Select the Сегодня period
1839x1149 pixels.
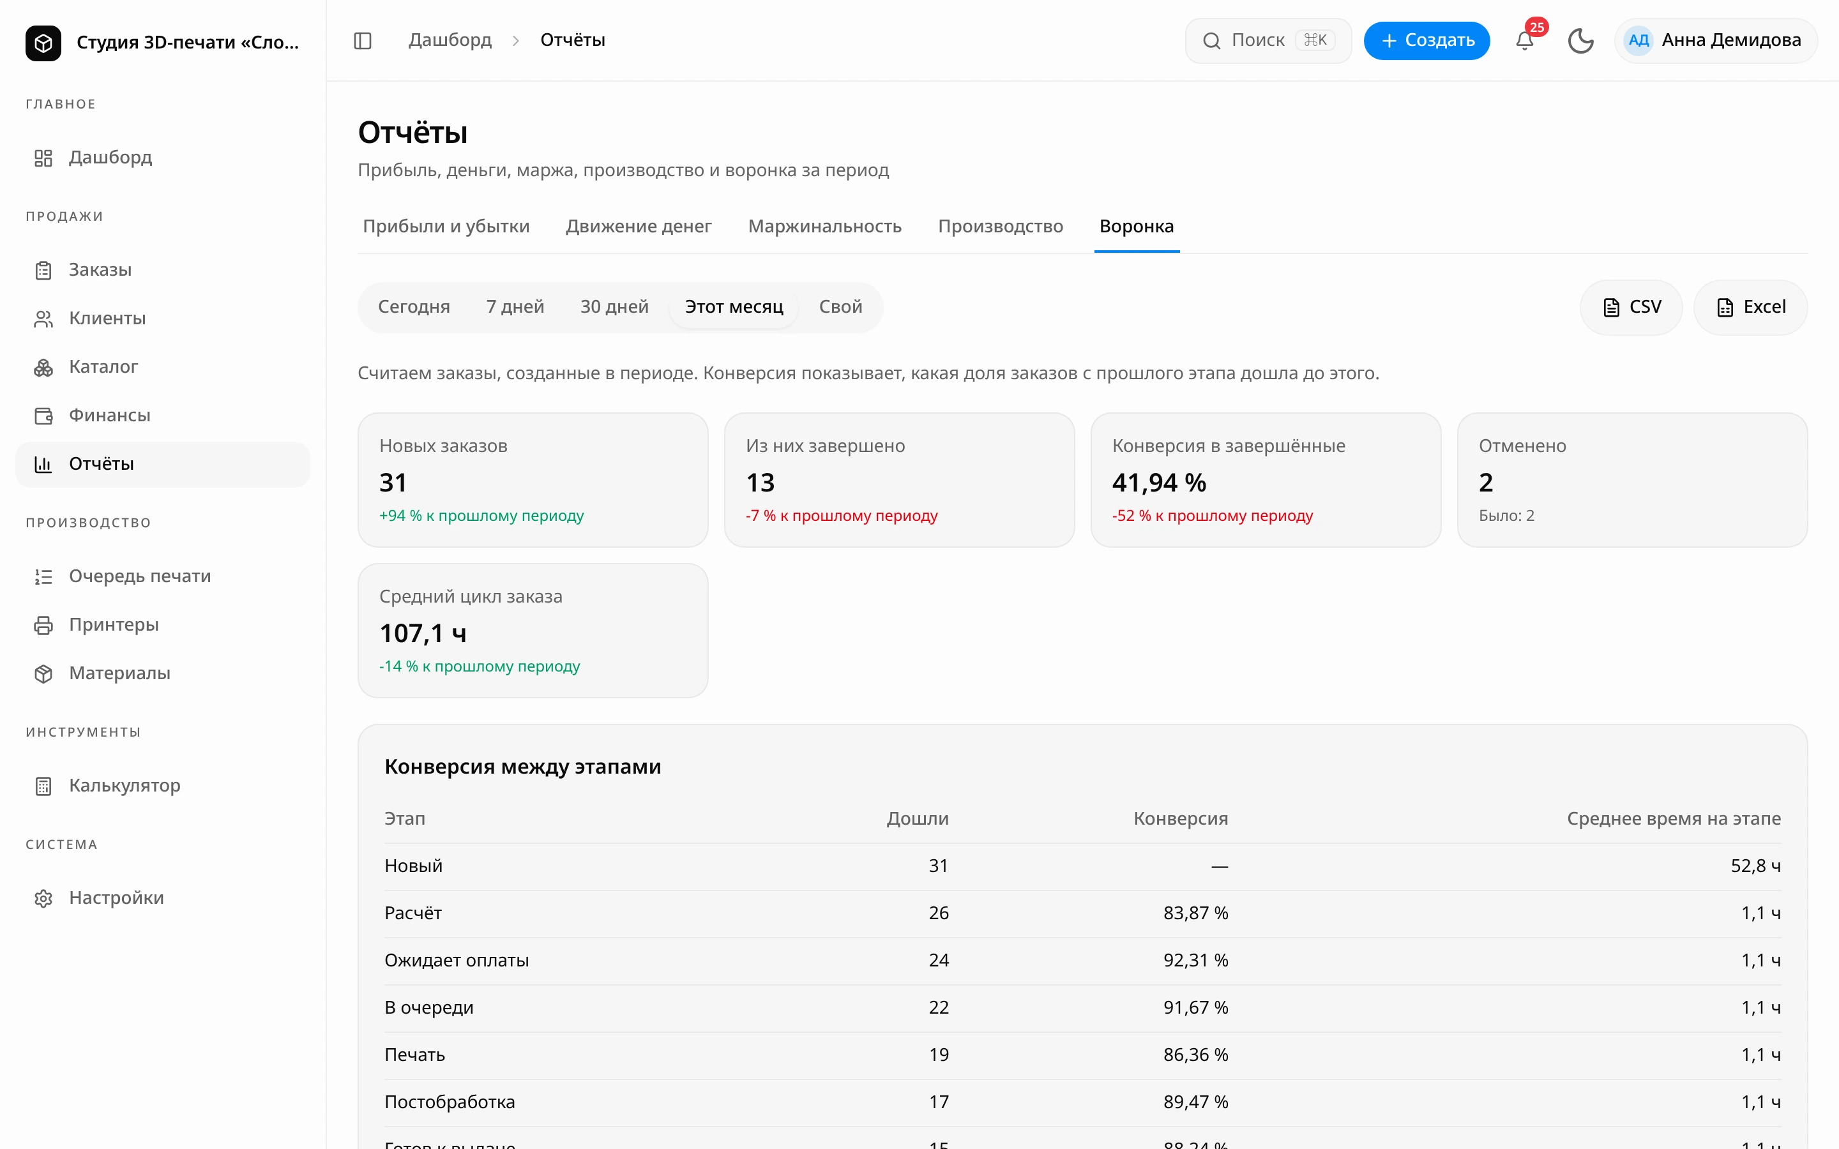tap(414, 307)
